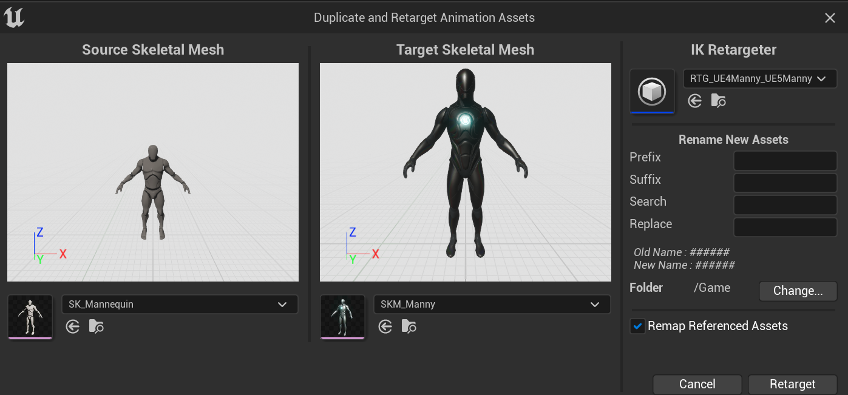Close the Duplicate and Retarget dialog
848x395 pixels.
[x=830, y=18]
